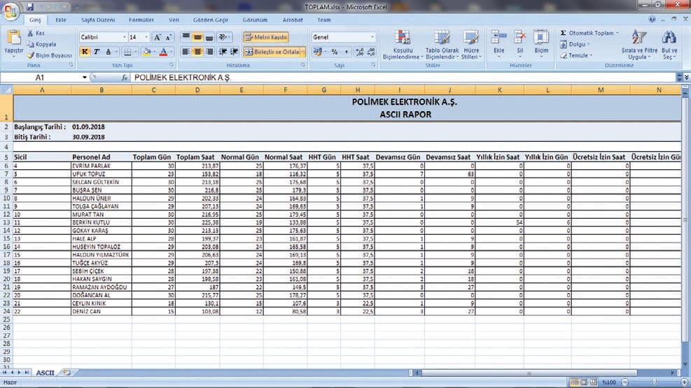Image resolution: width=691 pixels, height=388 pixels.
Task: Open the Name Box dropdown arrow
Action: coord(84,78)
